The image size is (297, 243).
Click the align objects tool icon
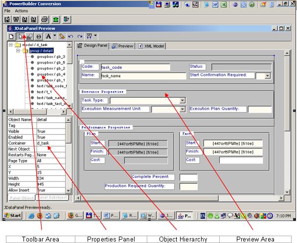[x=89, y=36]
